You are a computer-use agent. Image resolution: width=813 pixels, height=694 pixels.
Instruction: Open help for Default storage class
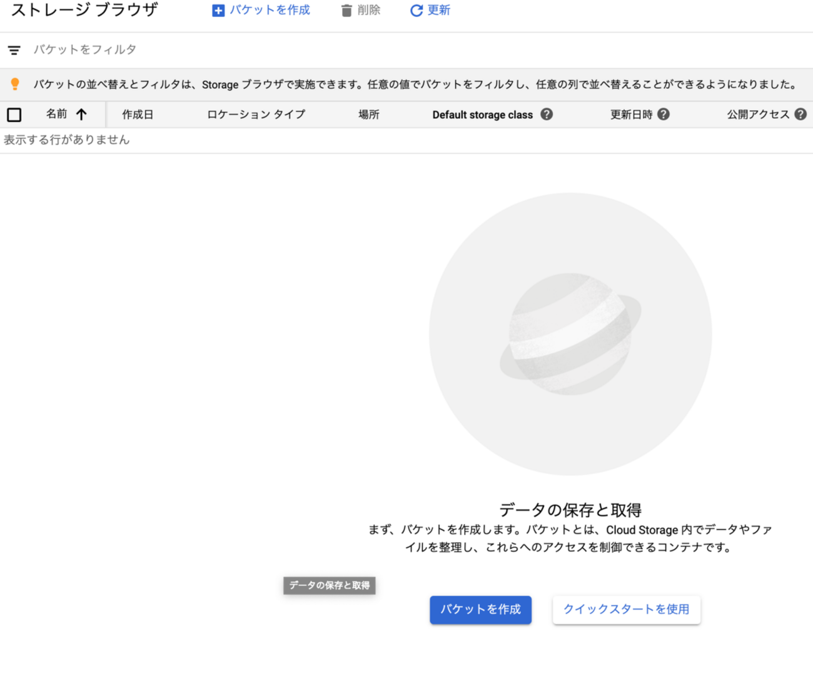click(x=547, y=114)
